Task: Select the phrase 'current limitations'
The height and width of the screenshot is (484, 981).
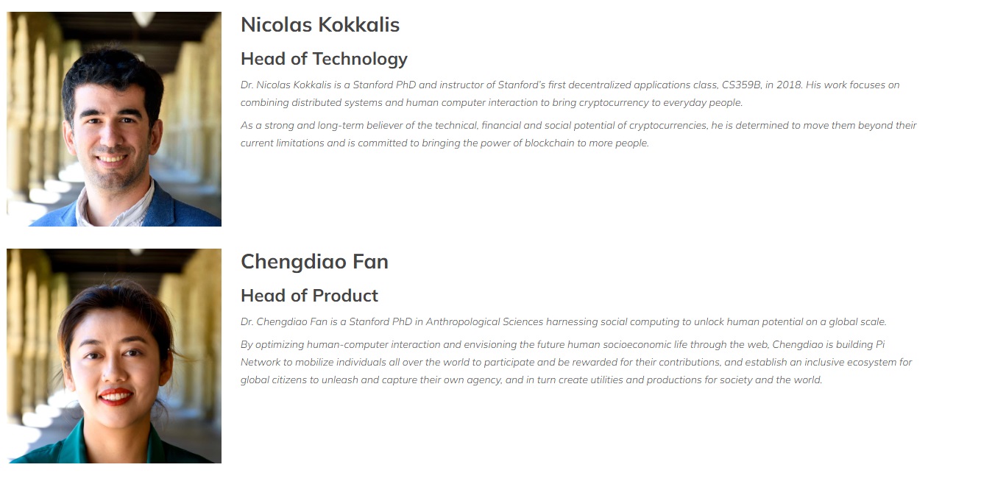Action: tap(282, 143)
